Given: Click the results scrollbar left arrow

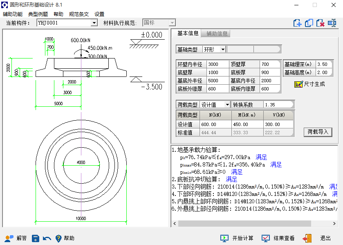Looking at the screenshot, I should pyautogui.click(x=175, y=224).
